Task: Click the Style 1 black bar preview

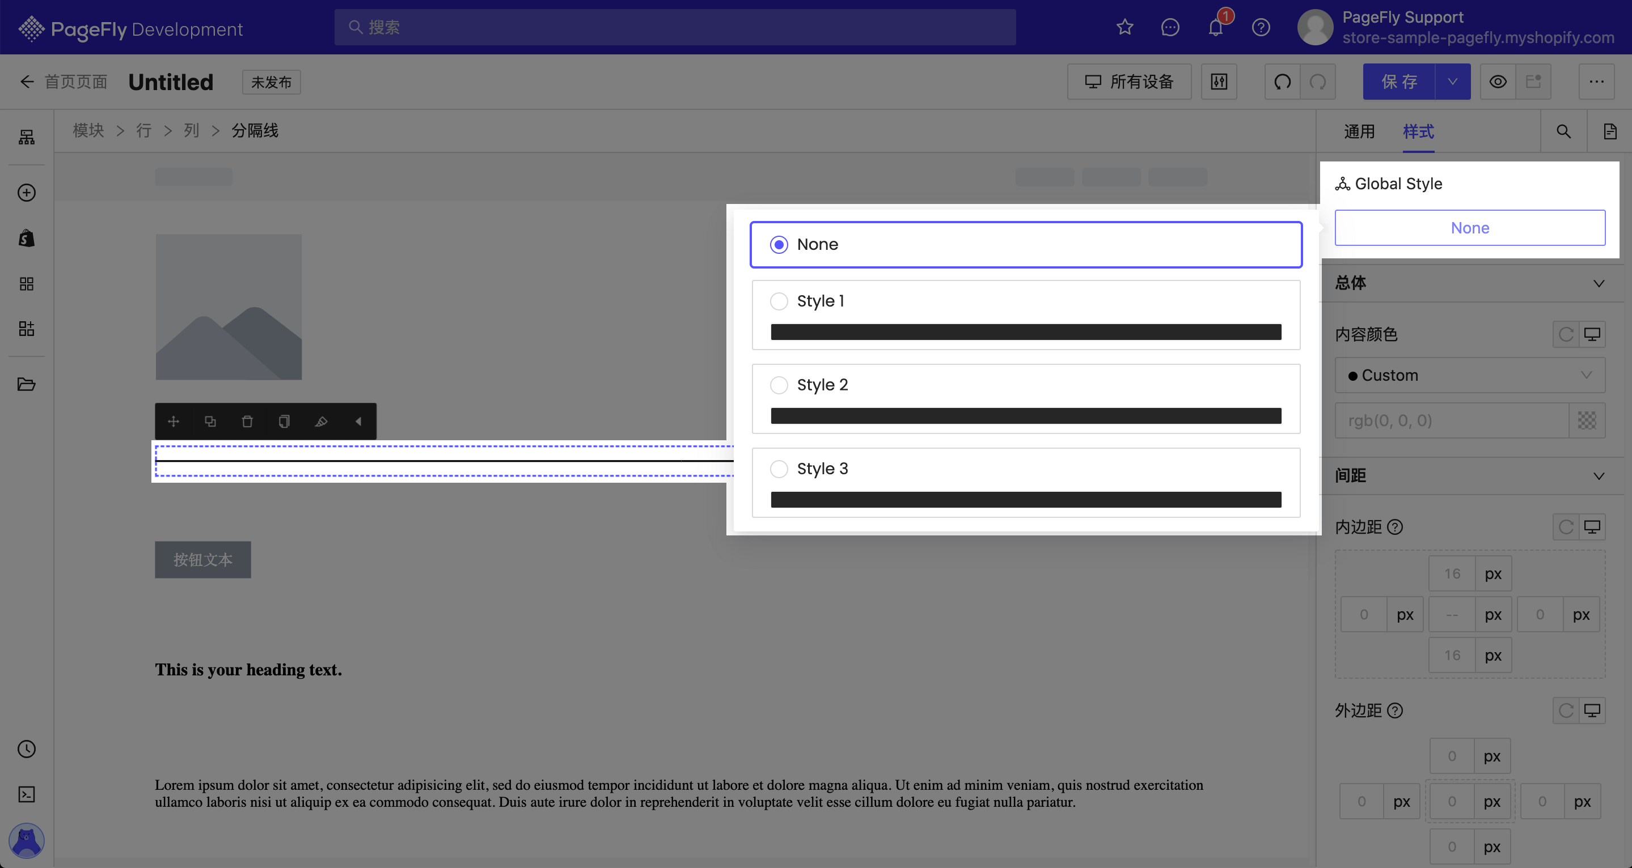Action: click(x=1026, y=333)
